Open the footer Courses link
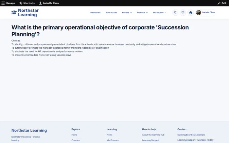229x143 pixels. click(x=76, y=140)
